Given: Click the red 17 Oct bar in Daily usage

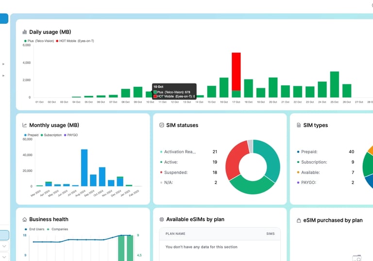Looking at the screenshot, I should pos(236,71).
